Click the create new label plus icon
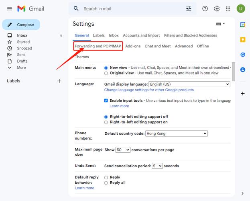Image resolution: width=250 pixels, height=201 pixels. pyautogui.click(x=59, y=81)
